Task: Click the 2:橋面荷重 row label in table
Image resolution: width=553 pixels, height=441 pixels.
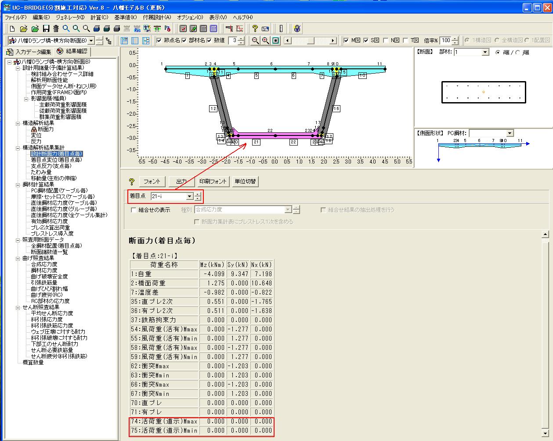Action: pos(164,283)
